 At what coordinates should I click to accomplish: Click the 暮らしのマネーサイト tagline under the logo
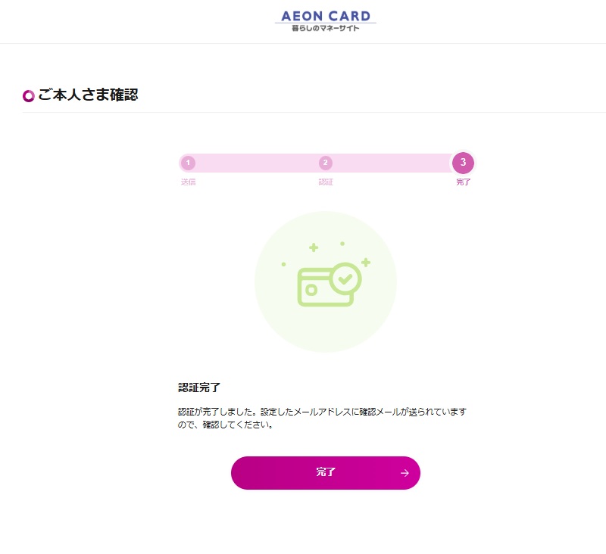tap(325, 29)
